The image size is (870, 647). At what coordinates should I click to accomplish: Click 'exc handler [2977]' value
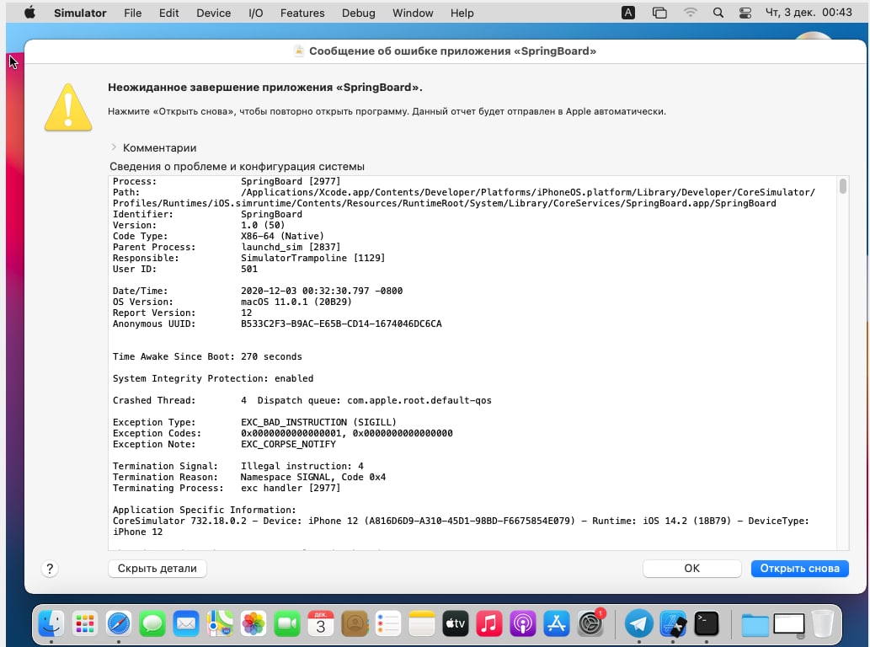coord(291,489)
